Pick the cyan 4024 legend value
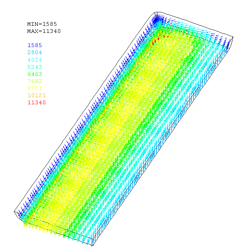This screenshot has width=243, height=250. pyautogui.click(x=34, y=60)
